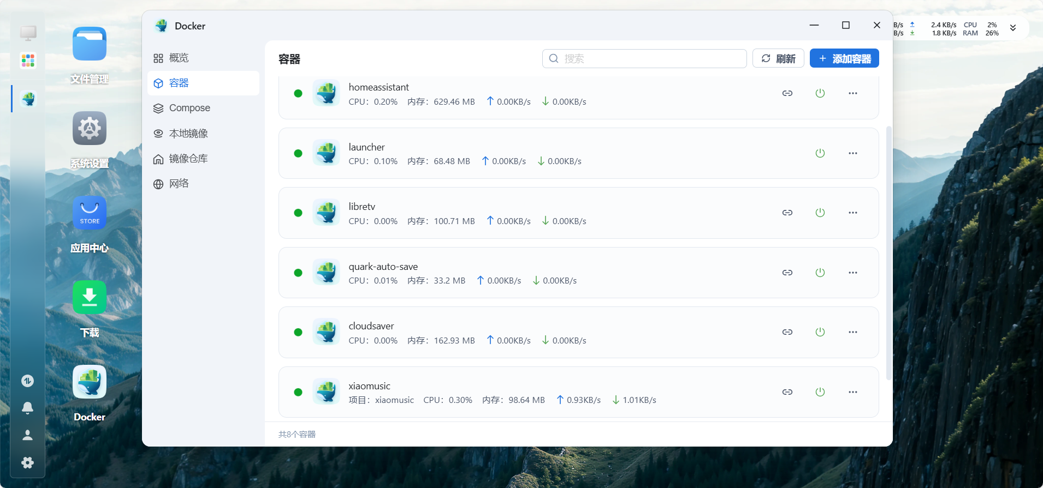Click the xiaomusic link icon
1043x488 pixels.
pos(787,392)
